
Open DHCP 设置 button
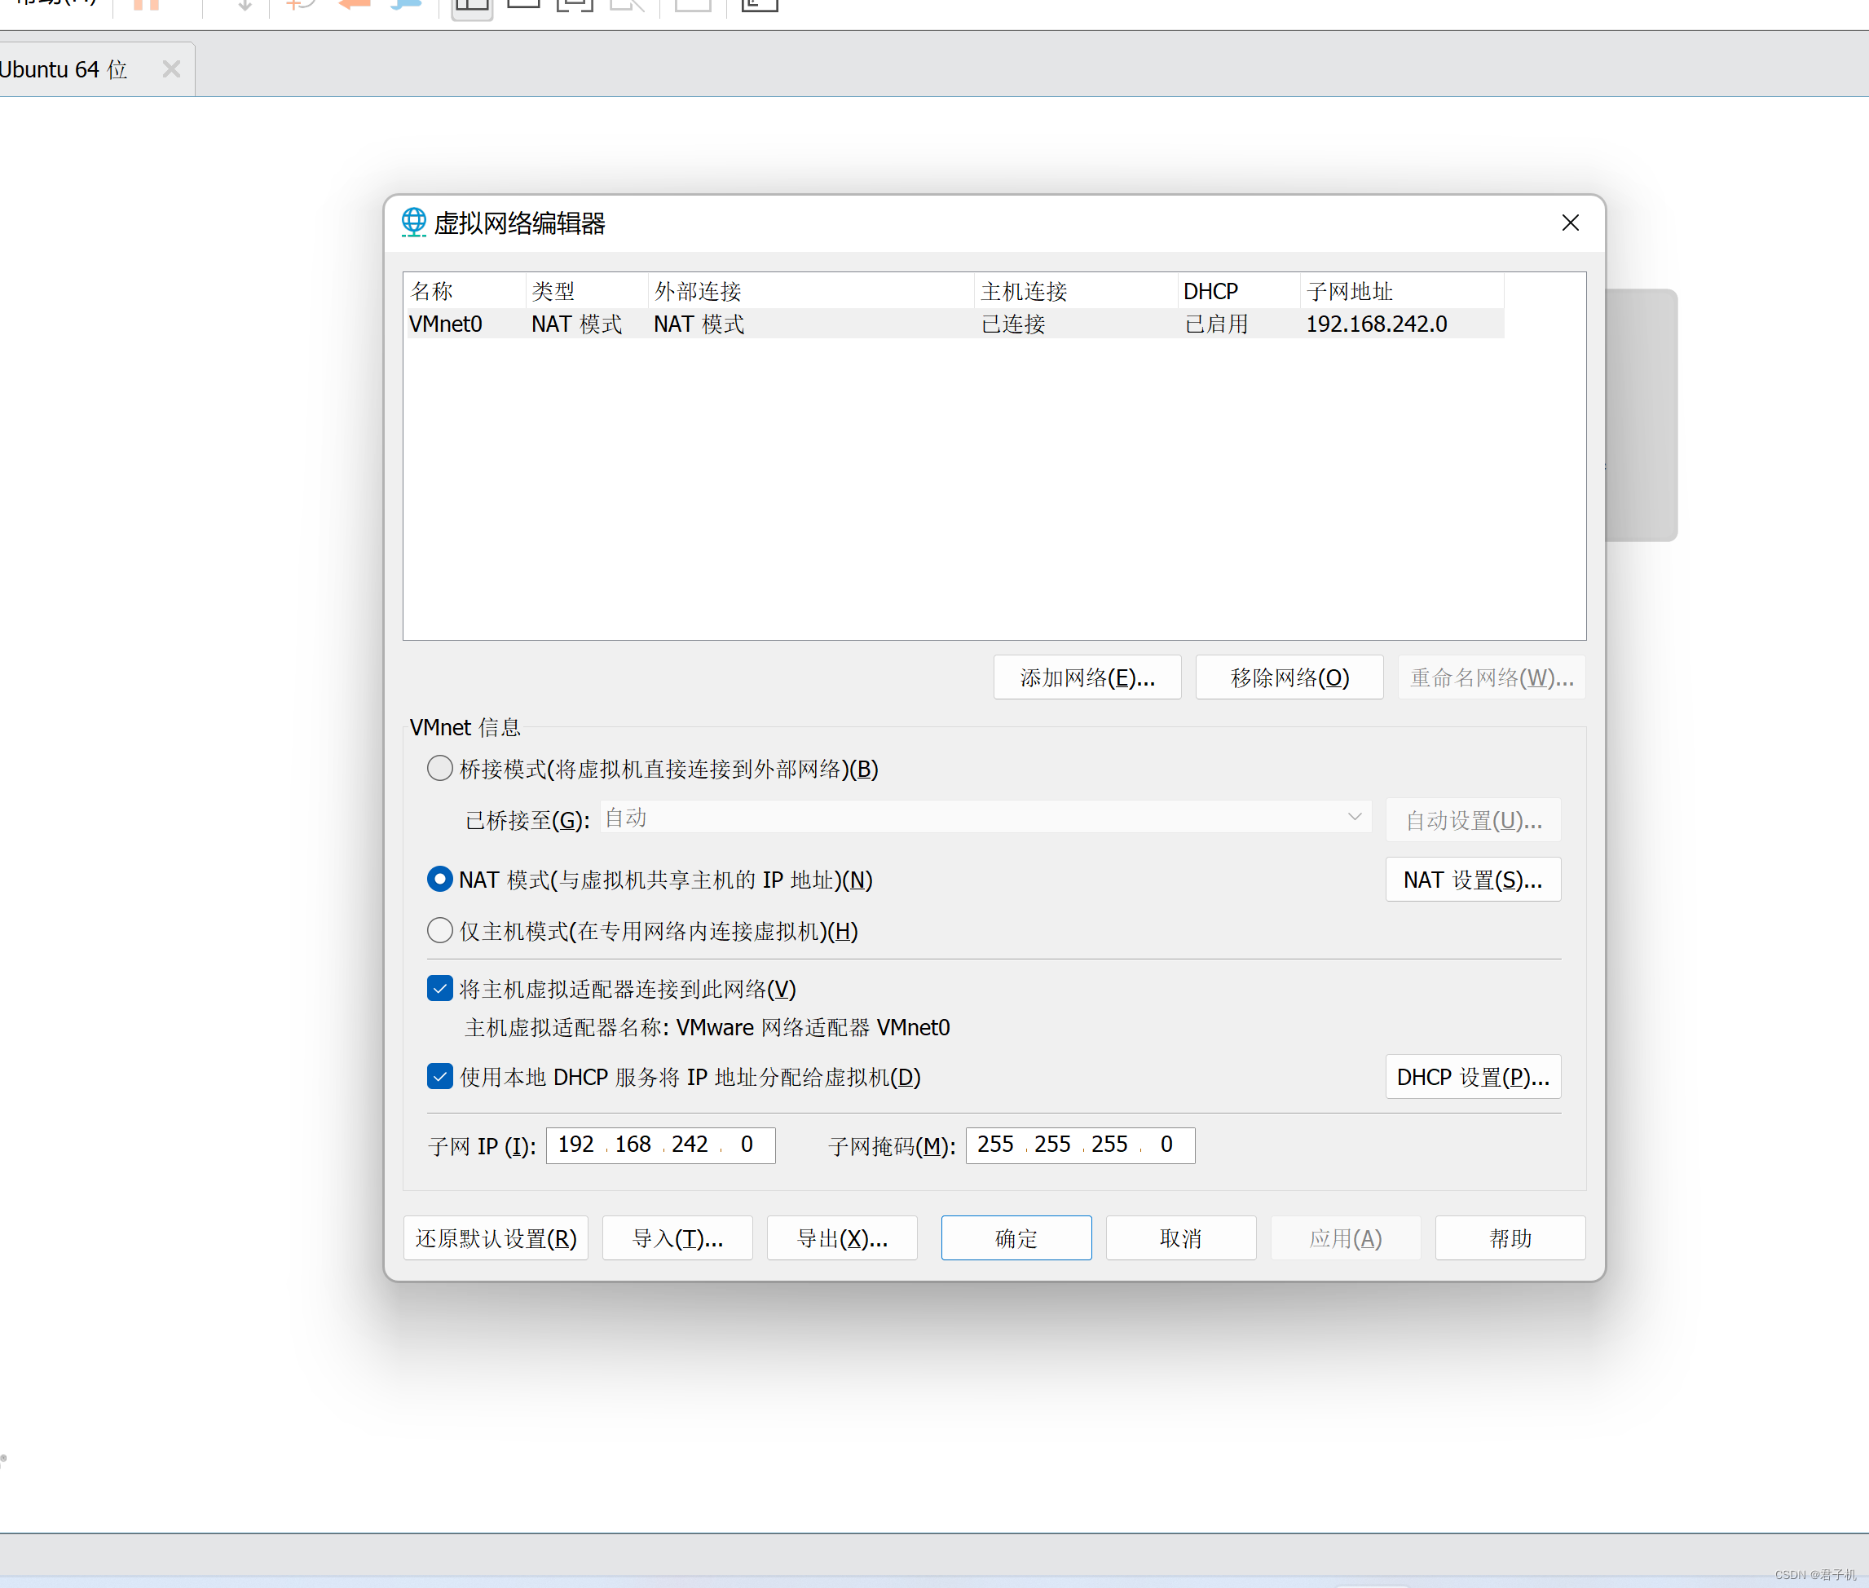pyautogui.click(x=1472, y=1077)
